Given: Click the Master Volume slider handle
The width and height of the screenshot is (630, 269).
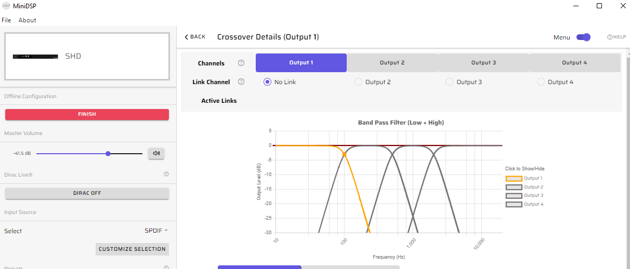Looking at the screenshot, I should tap(108, 154).
